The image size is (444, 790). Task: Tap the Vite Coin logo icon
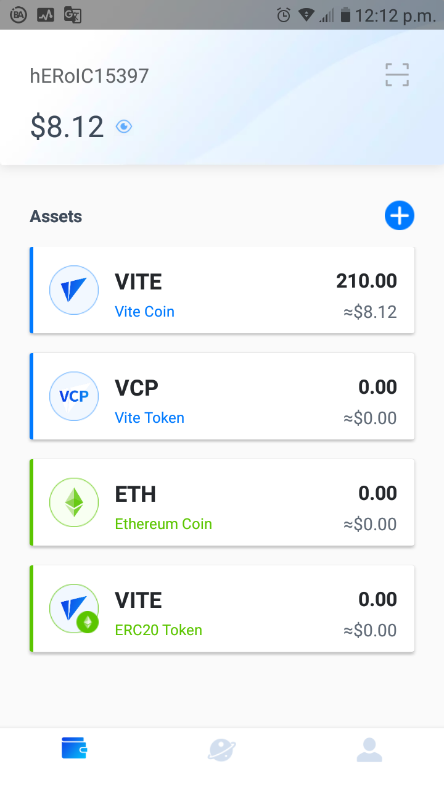(x=74, y=290)
